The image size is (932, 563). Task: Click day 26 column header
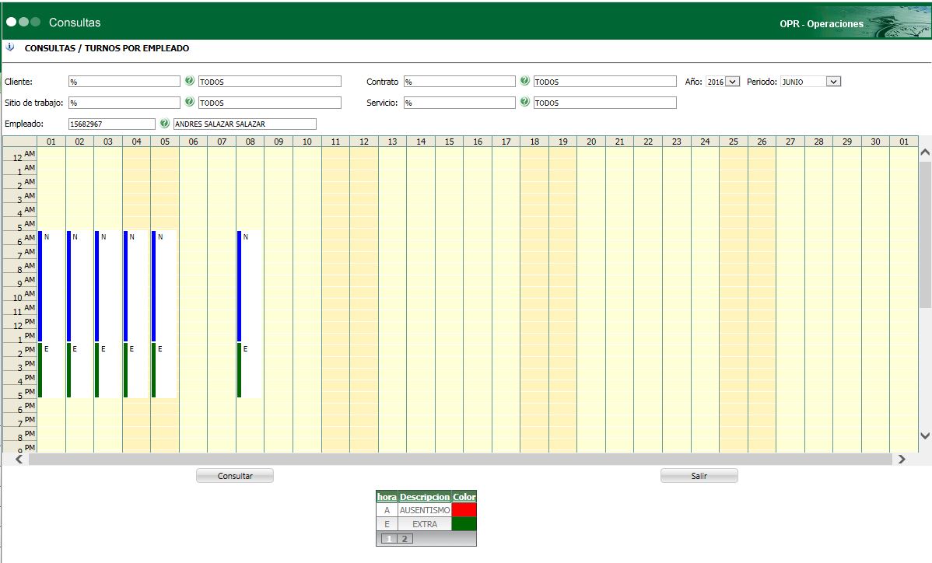pyautogui.click(x=762, y=142)
